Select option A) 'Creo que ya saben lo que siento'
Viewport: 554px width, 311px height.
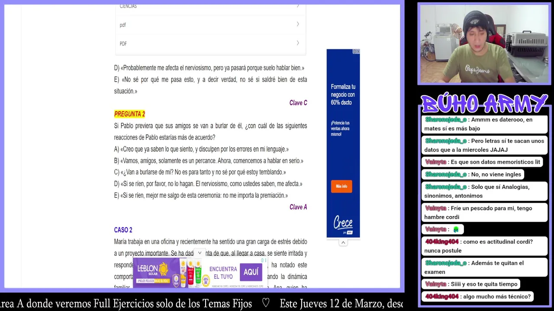(x=201, y=149)
